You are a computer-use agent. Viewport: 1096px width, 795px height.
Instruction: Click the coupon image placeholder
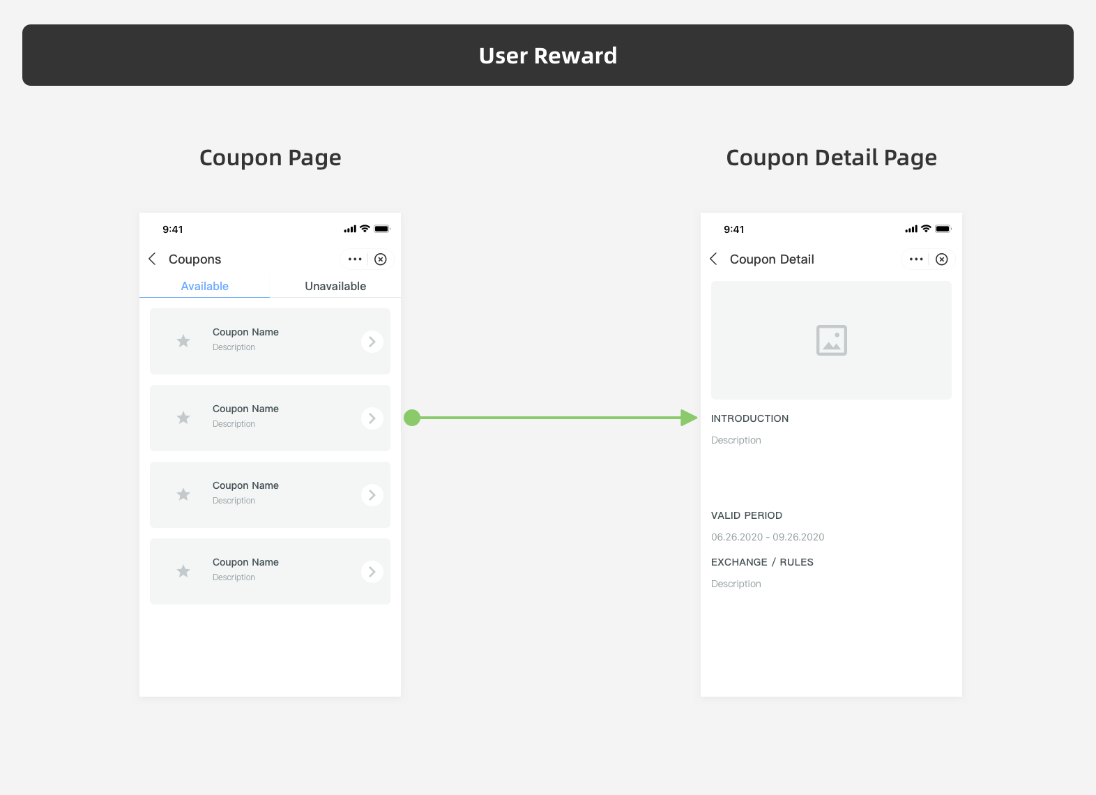tap(831, 340)
